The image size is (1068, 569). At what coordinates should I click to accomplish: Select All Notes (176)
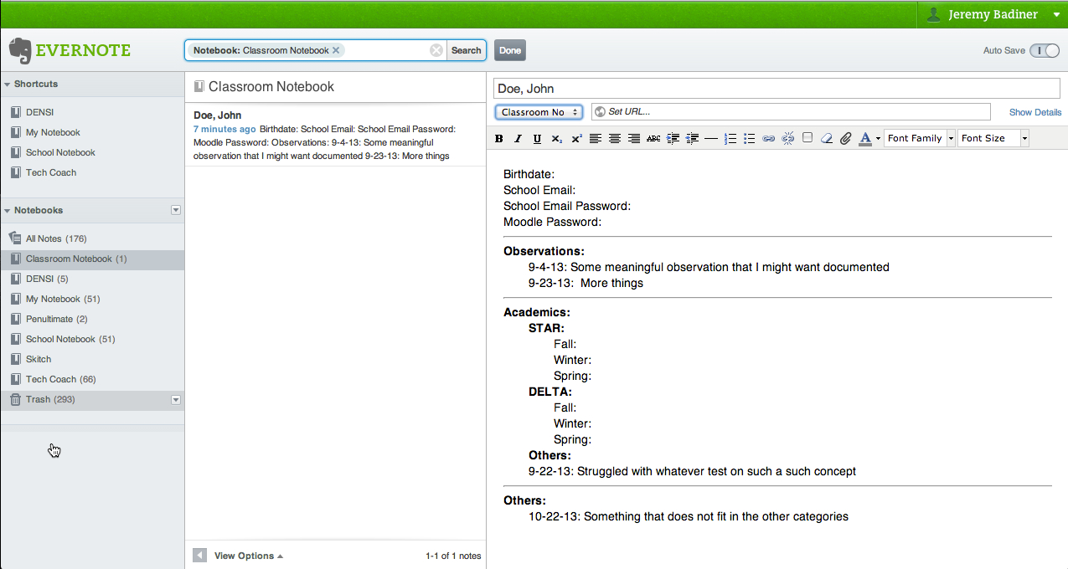pyautogui.click(x=92, y=238)
